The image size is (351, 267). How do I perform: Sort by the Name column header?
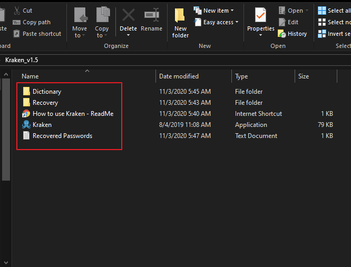(x=30, y=76)
